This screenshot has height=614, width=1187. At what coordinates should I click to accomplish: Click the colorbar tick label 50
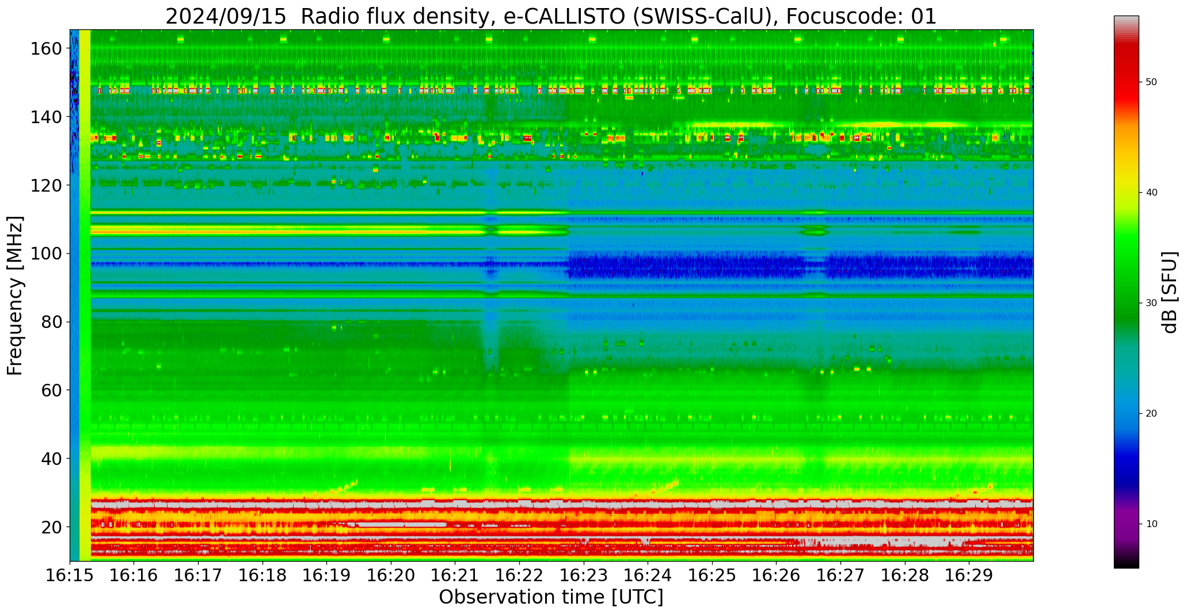point(1151,82)
